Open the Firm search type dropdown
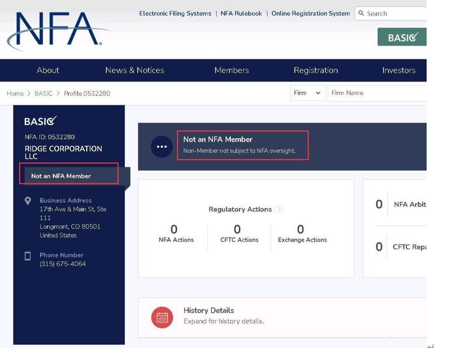This screenshot has width=467, height=348. click(x=307, y=93)
